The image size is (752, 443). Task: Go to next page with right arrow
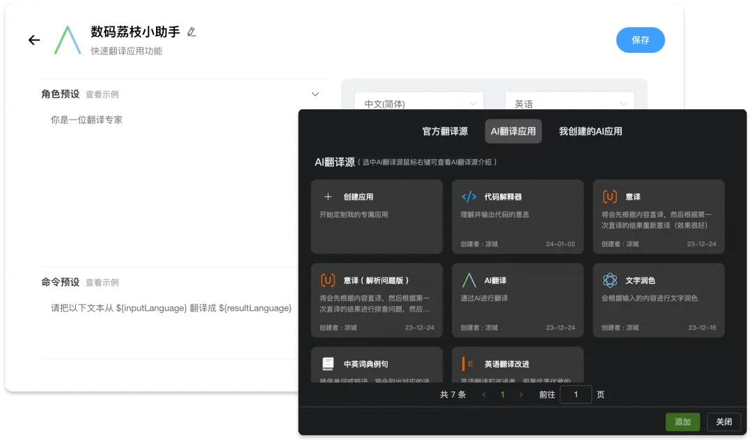pyautogui.click(x=521, y=394)
